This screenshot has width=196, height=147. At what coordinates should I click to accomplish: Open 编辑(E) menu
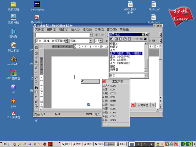point(52,29)
